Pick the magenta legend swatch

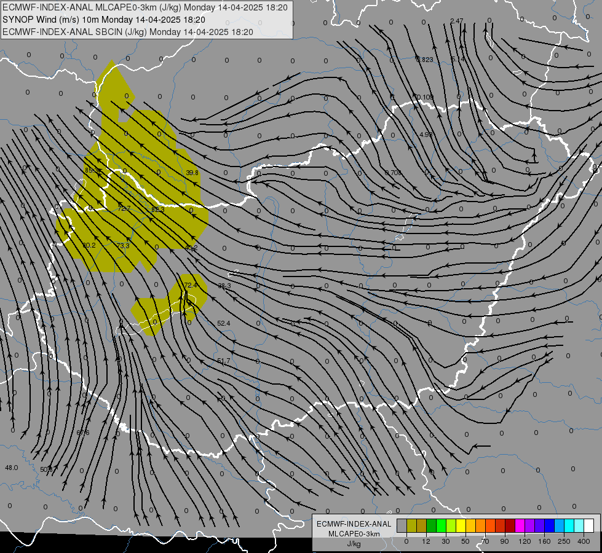[x=520, y=526]
